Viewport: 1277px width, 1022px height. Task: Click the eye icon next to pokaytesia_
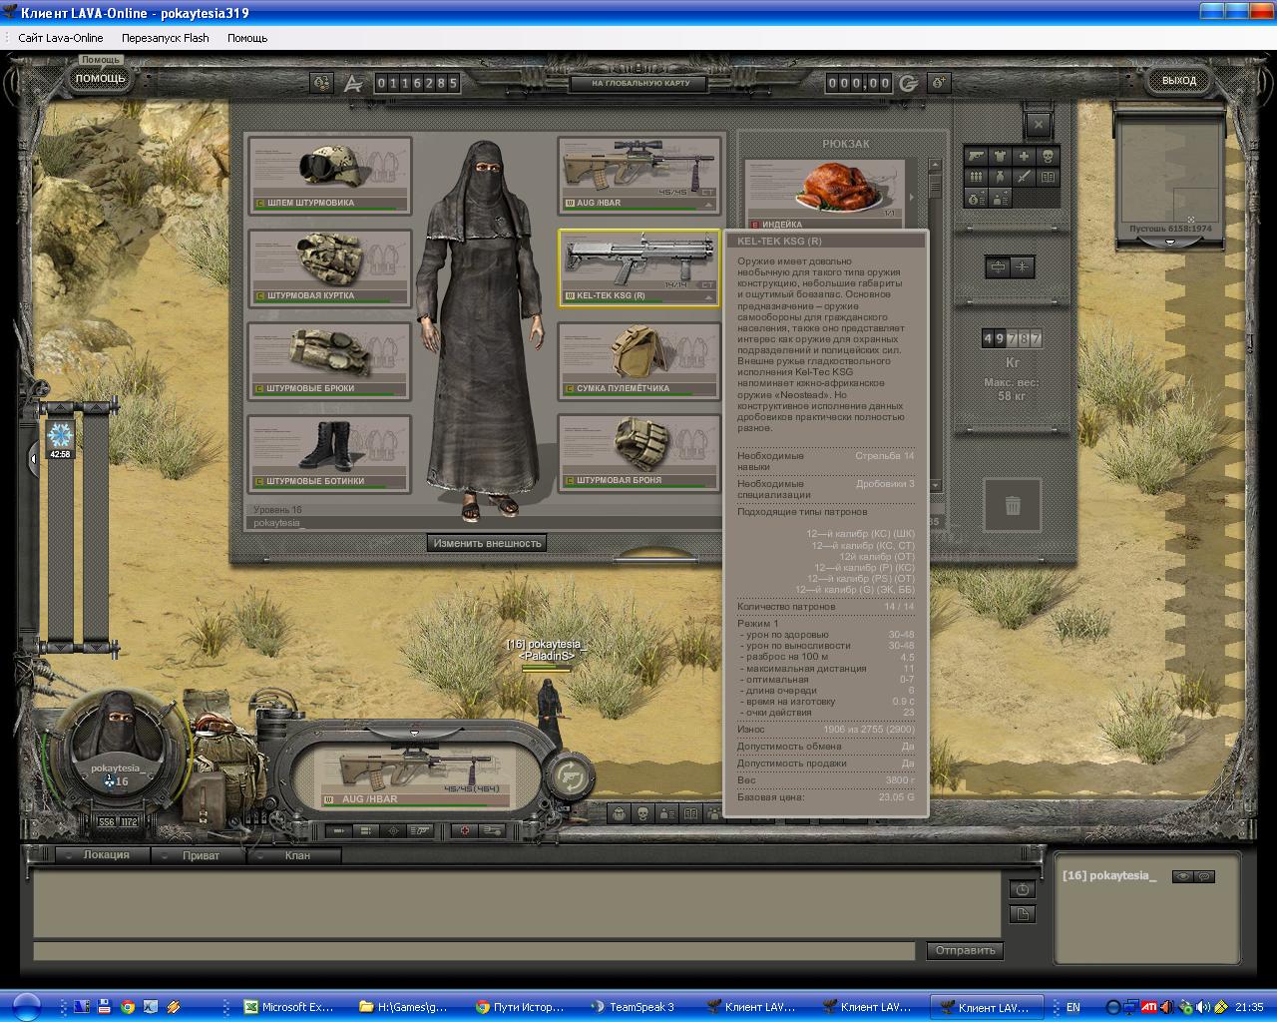[1182, 876]
